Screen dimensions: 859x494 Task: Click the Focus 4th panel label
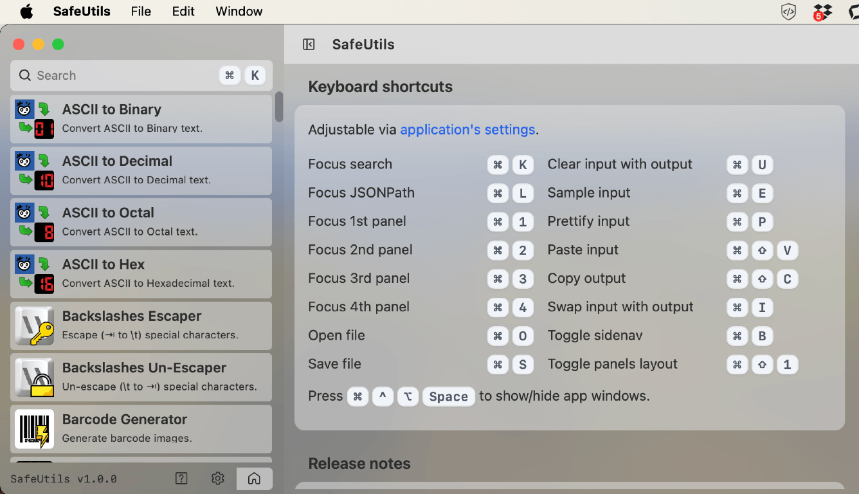[359, 307]
